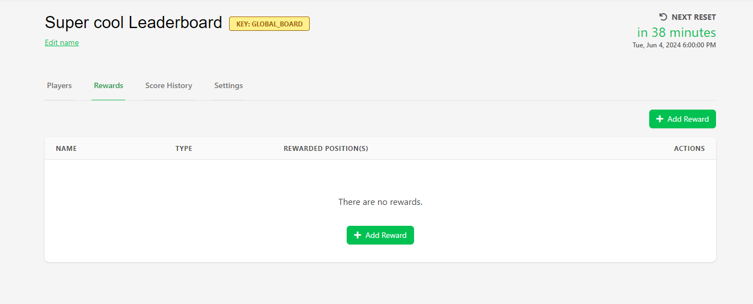Click the reset arrow icon beside NEXT RESET
This screenshot has width=753, height=304.
[663, 17]
